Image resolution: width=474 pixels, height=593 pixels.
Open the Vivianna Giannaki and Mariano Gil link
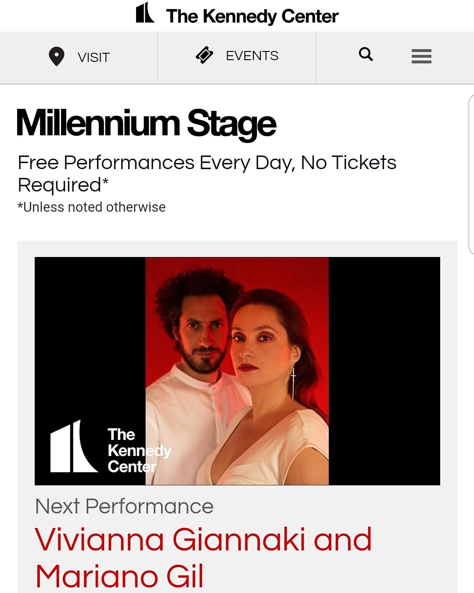click(203, 557)
